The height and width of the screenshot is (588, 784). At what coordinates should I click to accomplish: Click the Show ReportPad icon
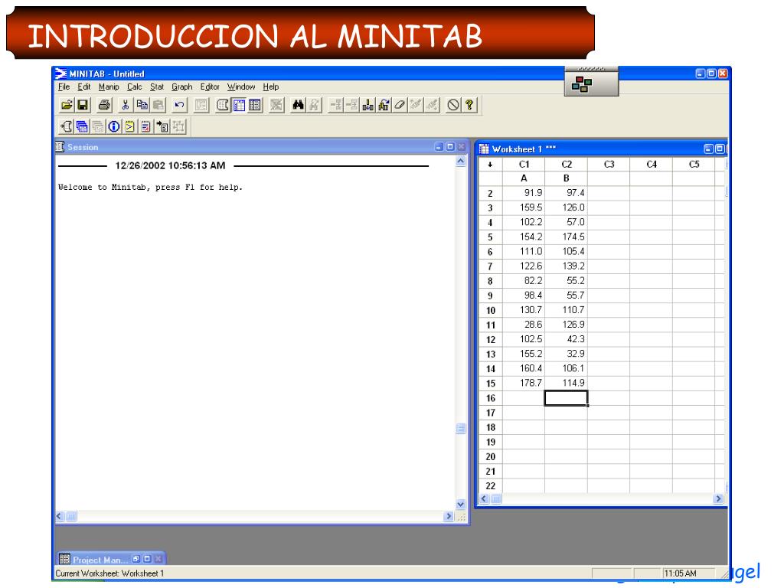(146, 126)
